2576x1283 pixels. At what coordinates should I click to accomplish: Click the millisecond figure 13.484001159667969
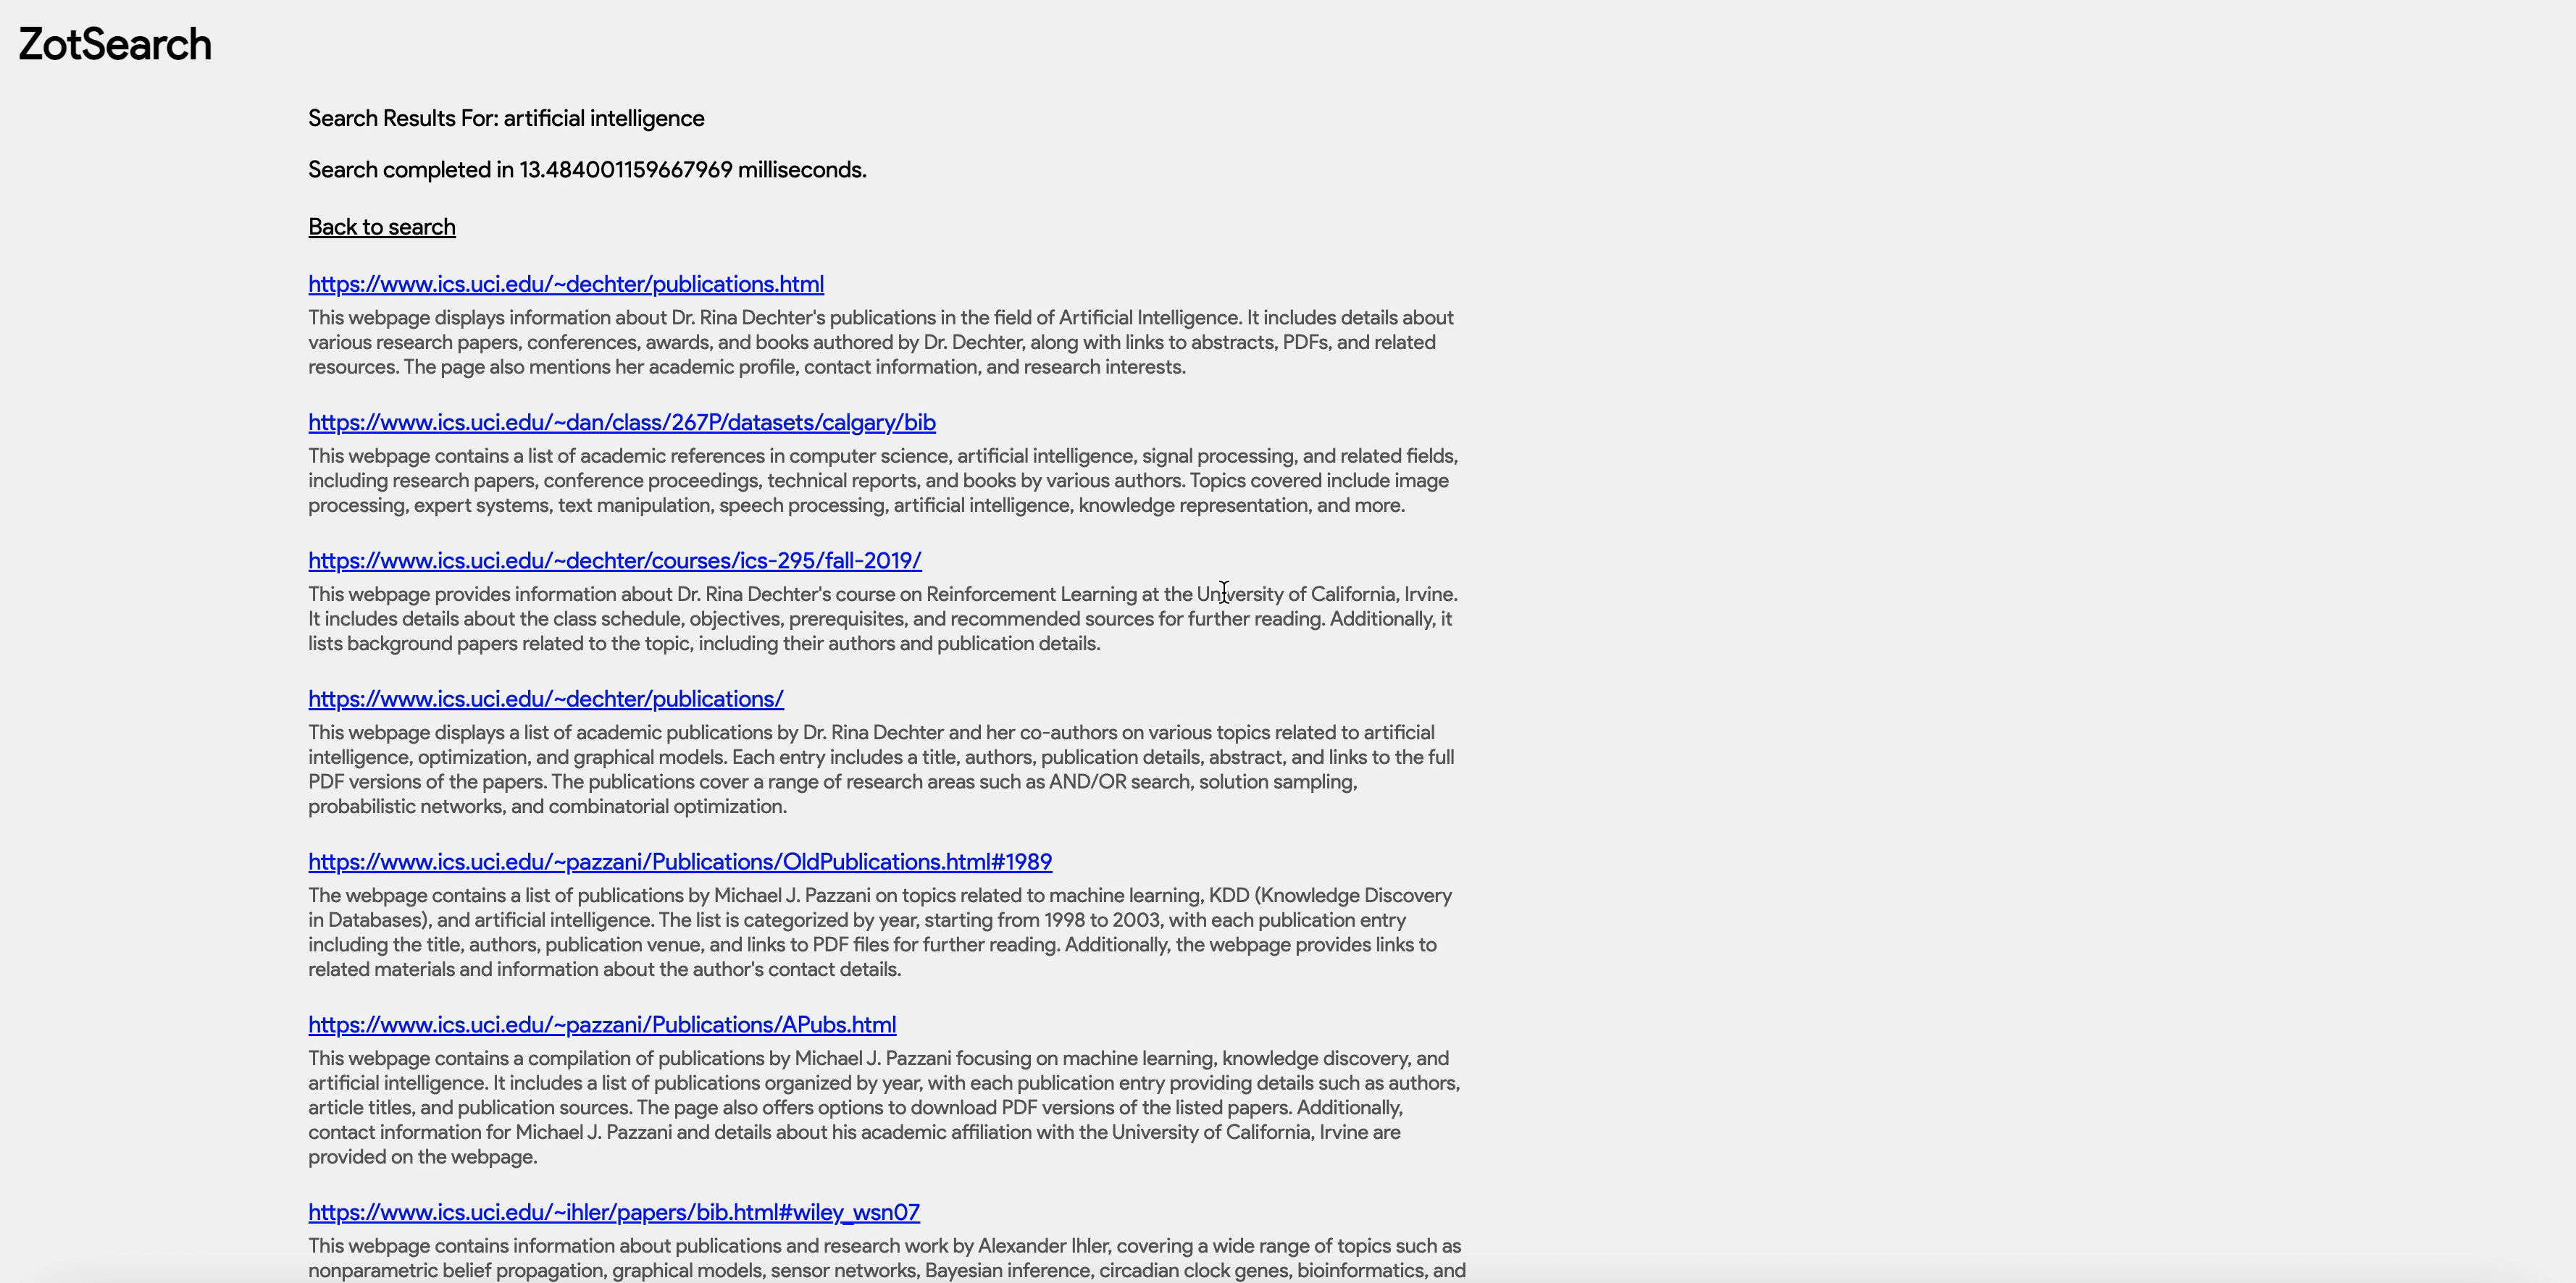point(626,170)
